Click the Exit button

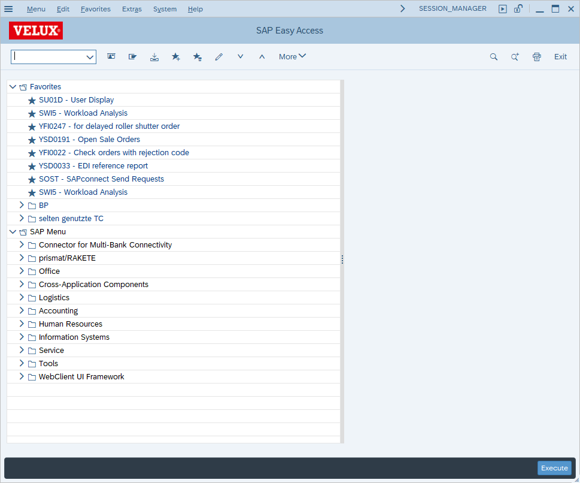(560, 57)
